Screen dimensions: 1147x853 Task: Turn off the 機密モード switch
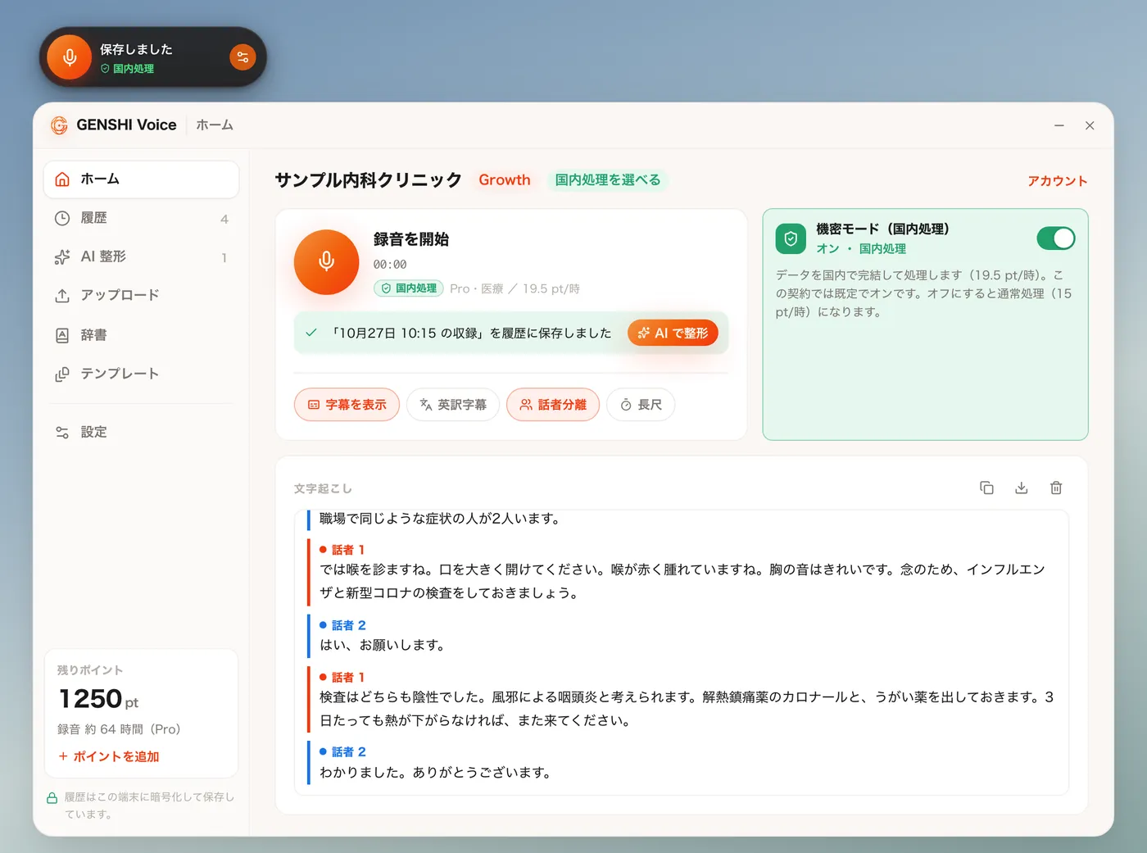(x=1055, y=238)
